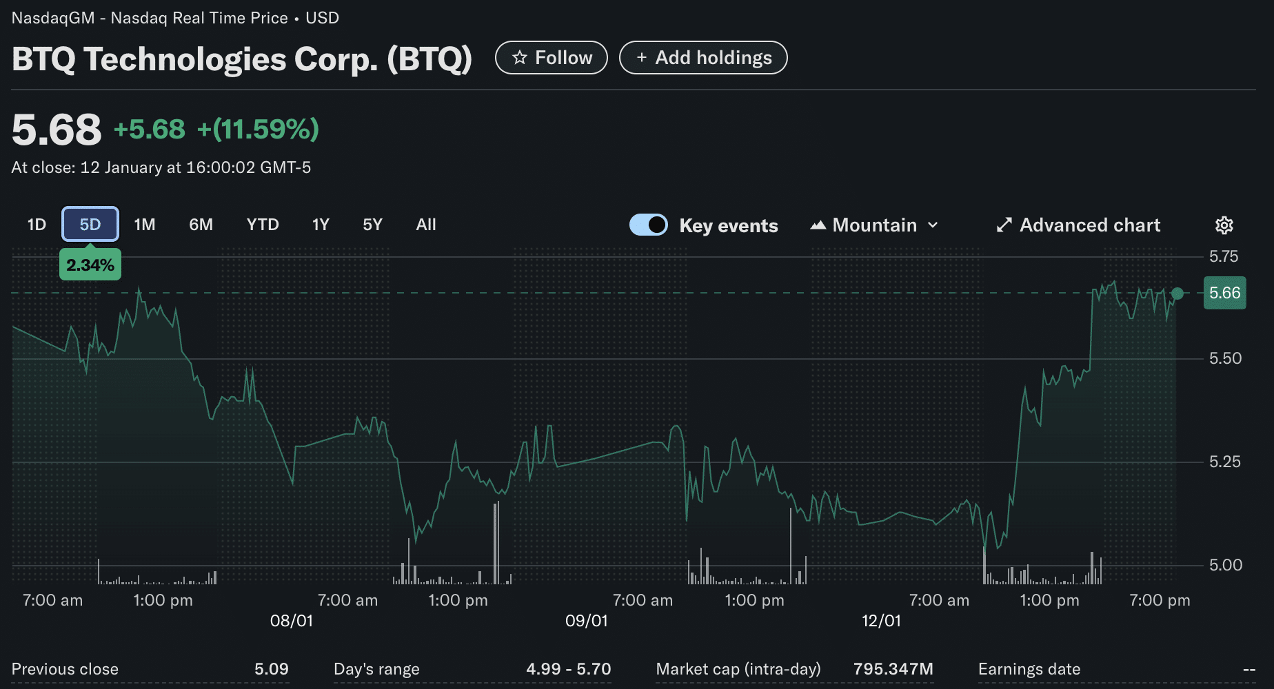The width and height of the screenshot is (1274, 689).
Task: Expand the Mountain chart style dropdown chevron
Action: 933,225
